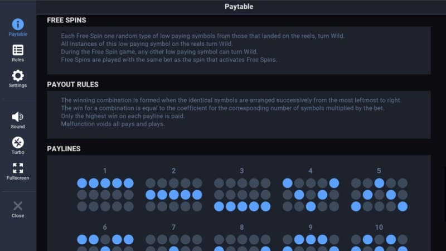The width and height of the screenshot is (446, 251).
Task: Select payline 4 diagram
Action: coord(311,195)
